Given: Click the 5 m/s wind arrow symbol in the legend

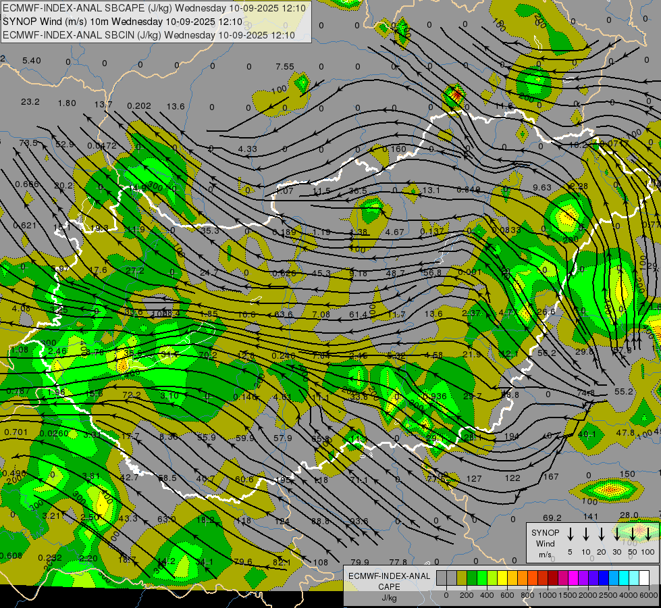Looking at the screenshot, I should [x=570, y=534].
